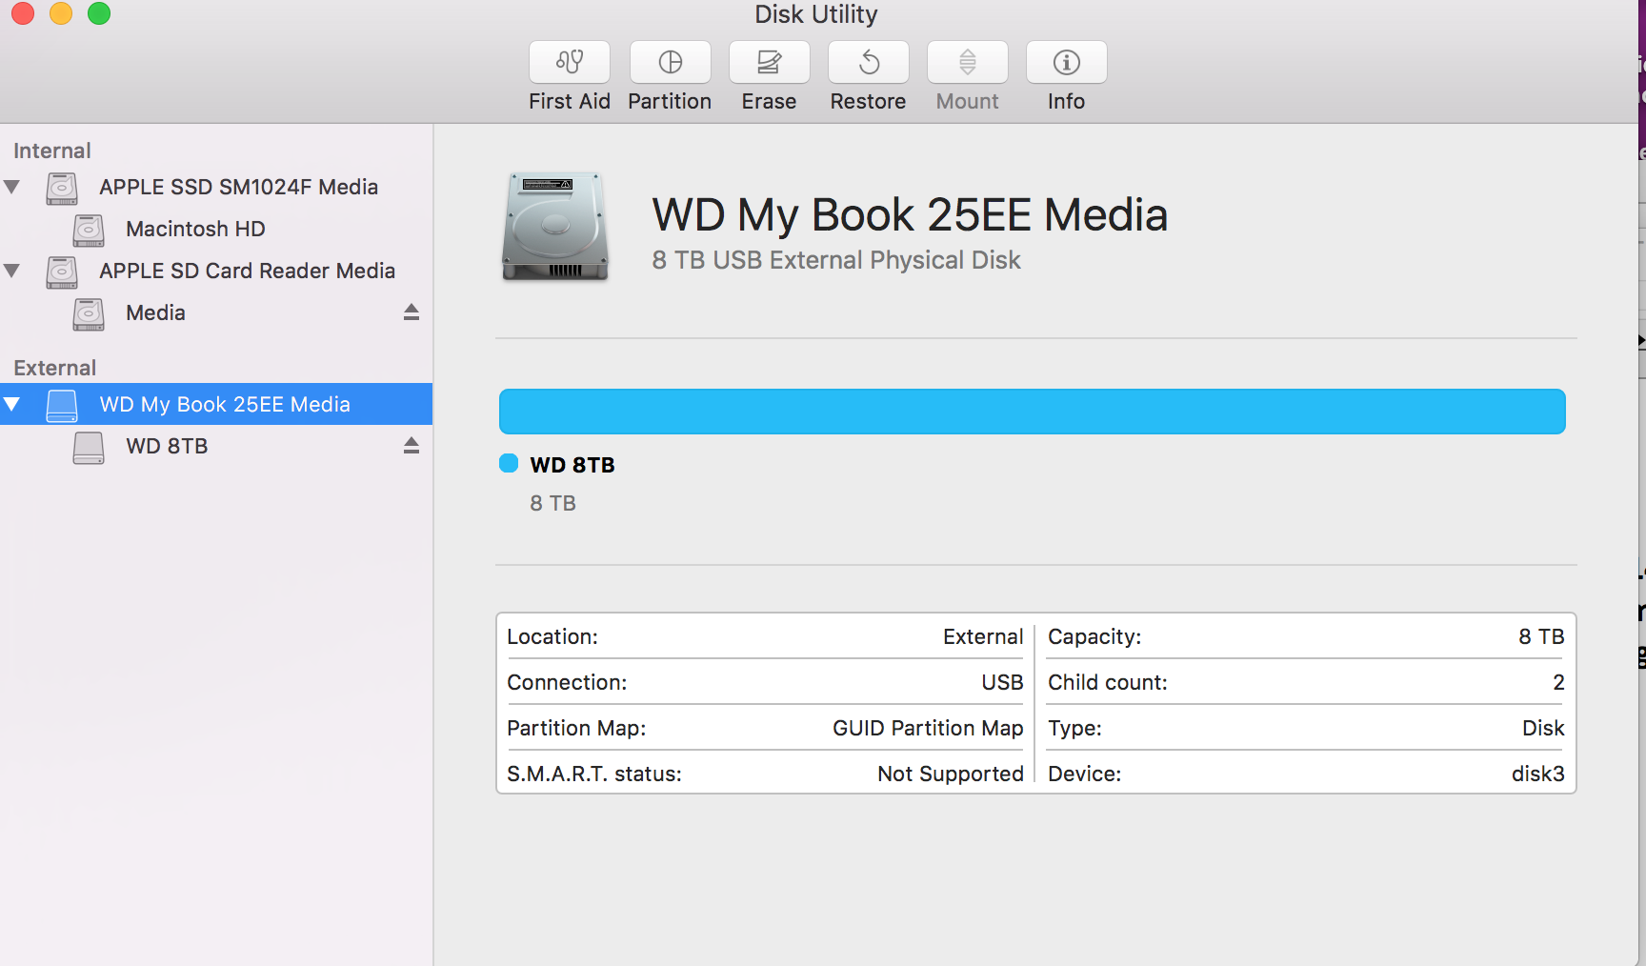Click the Disk Utility window title

[816, 14]
